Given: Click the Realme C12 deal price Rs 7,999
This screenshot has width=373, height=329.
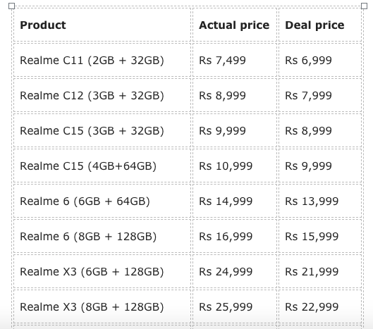Looking at the screenshot, I should pos(320,95).
